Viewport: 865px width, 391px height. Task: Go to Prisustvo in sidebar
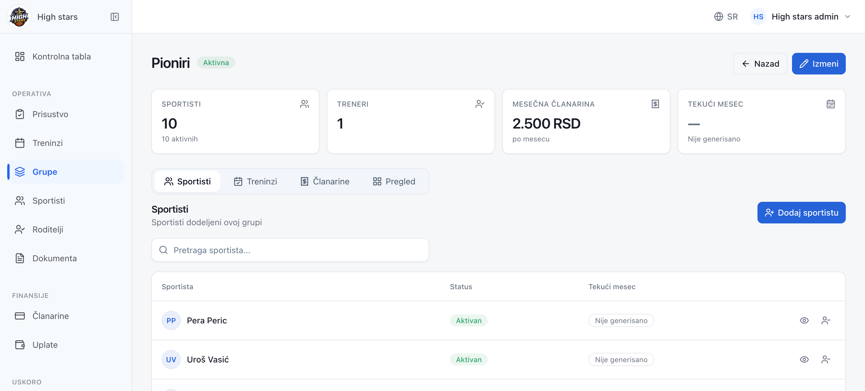point(66,114)
